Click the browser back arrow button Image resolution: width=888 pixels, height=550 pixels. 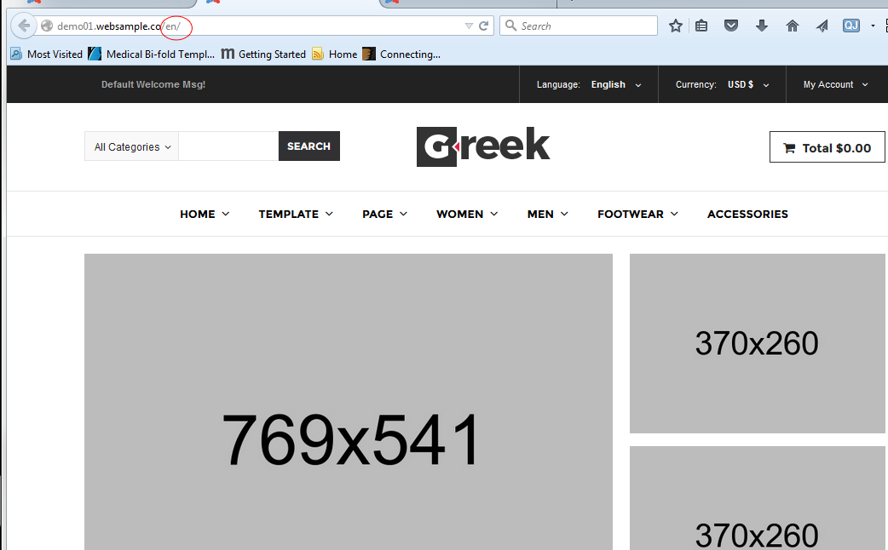point(24,26)
